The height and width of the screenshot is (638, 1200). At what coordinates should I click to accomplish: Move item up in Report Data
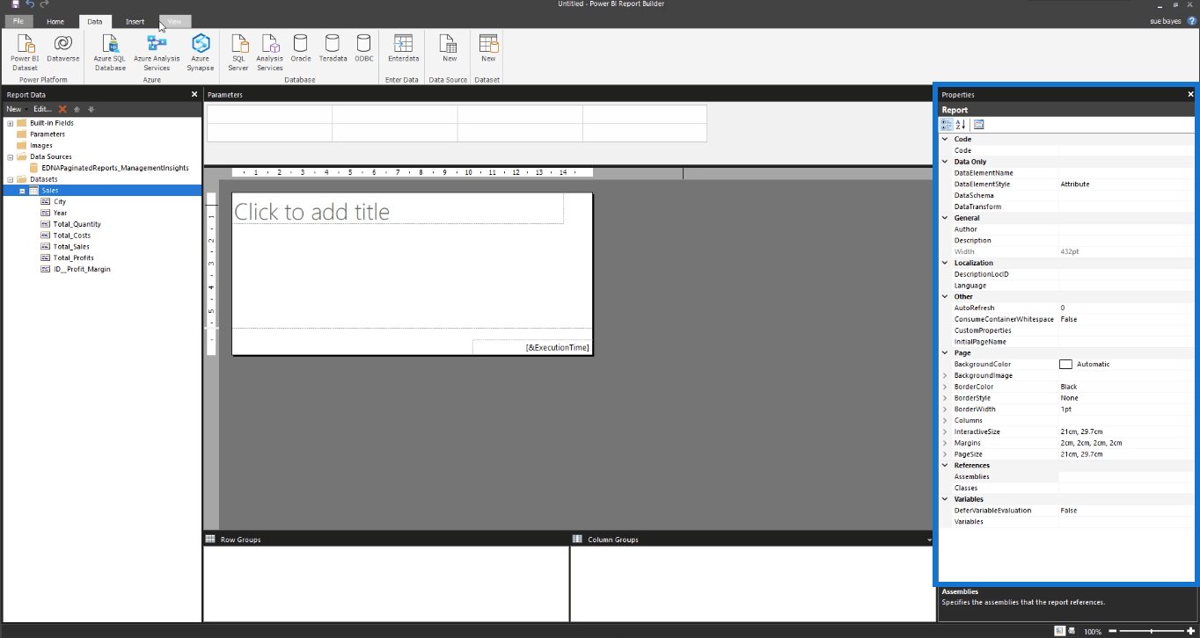tap(77, 109)
